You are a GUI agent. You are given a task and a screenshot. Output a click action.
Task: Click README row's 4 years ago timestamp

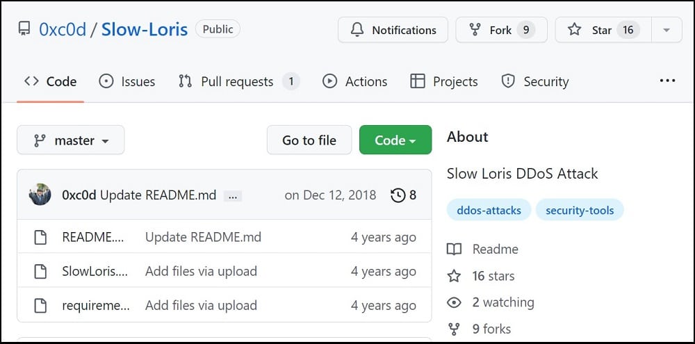[x=384, y=238]
